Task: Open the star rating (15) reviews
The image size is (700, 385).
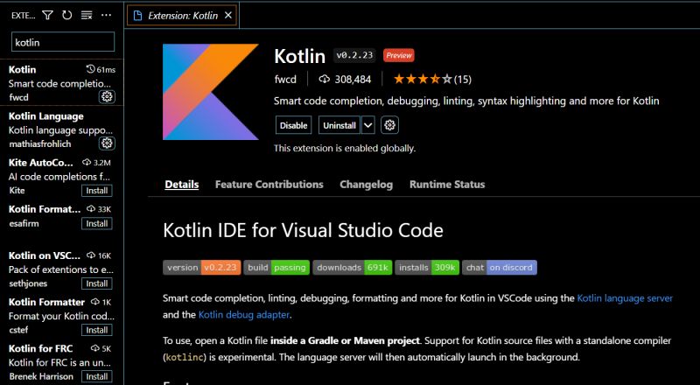Action: (432, 80)
